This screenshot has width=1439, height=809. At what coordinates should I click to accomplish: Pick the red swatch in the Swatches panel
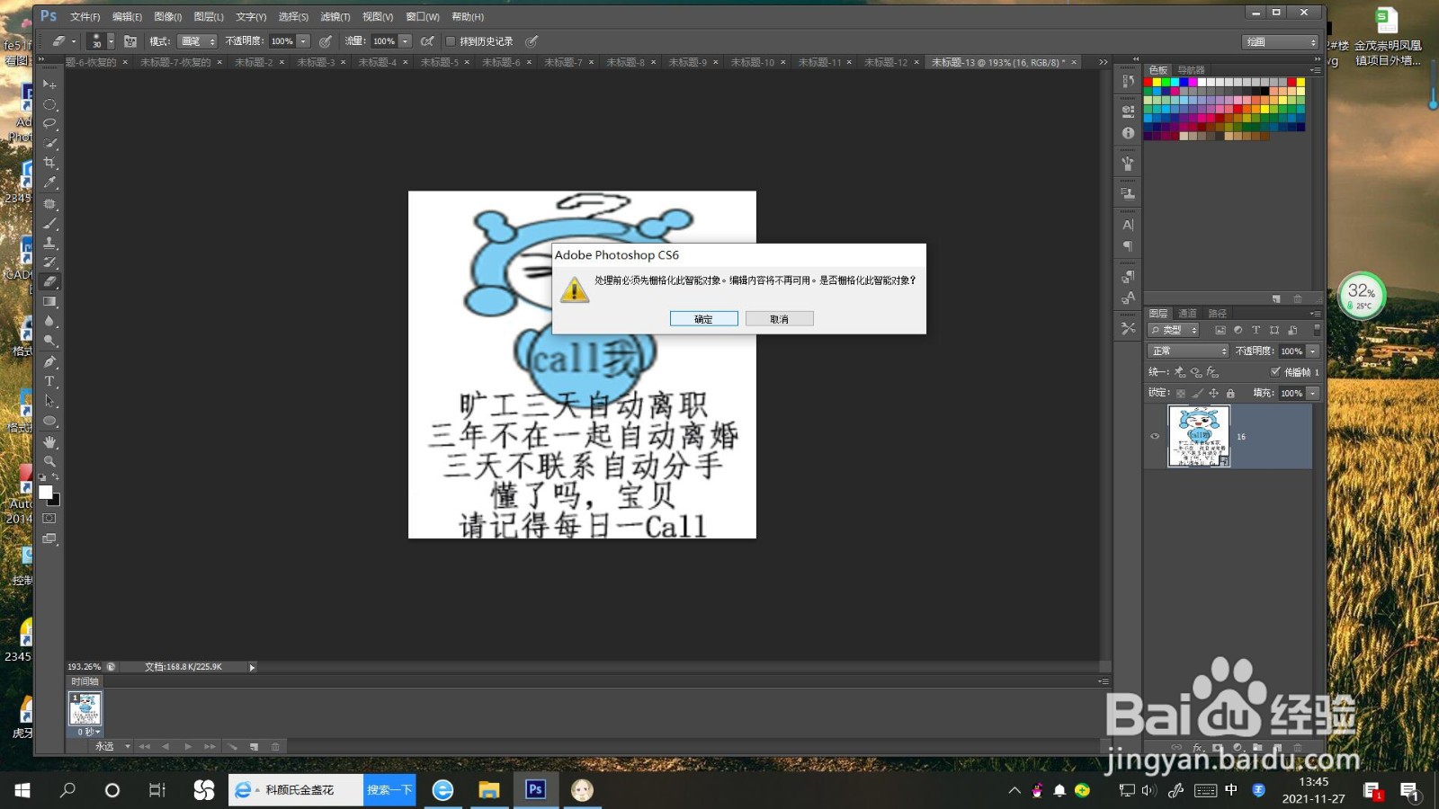1149,82
